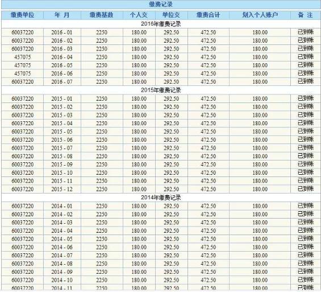This screenshot has width=321, height=292.
Task: Click the 年月 column header
Action: coord(62,15)
